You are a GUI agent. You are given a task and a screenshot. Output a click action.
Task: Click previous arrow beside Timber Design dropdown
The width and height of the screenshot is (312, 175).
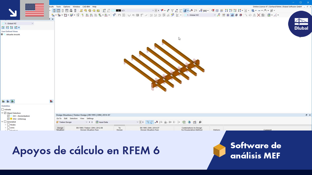pos(90,122)
